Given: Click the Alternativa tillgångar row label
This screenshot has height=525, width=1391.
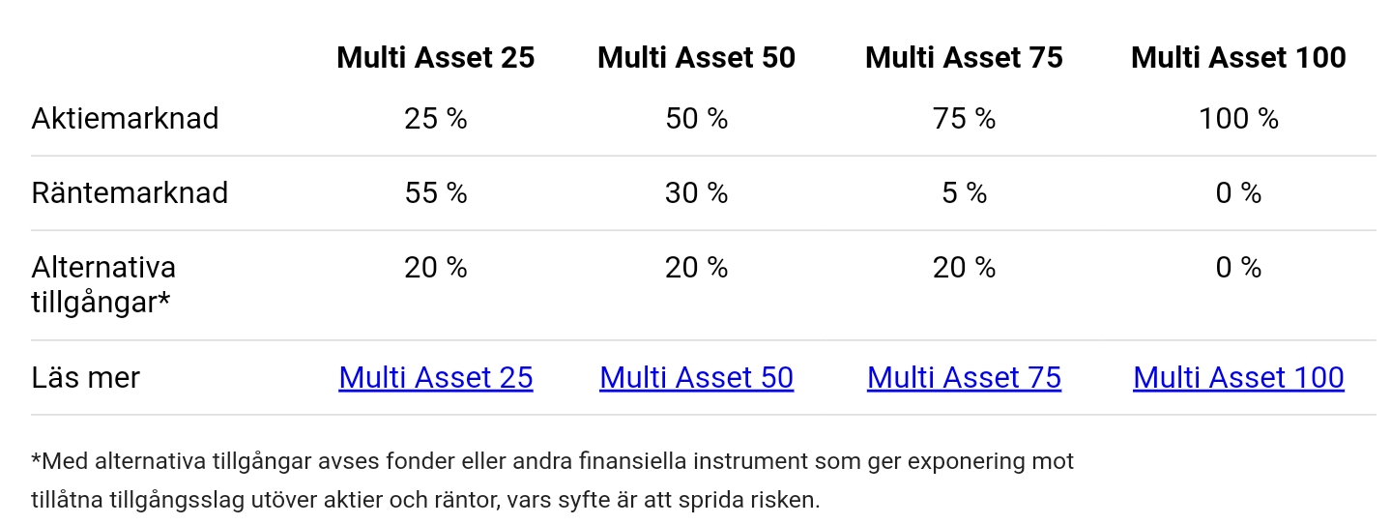Looking at the screenshot, I should pyautogui.click(x=102, y=284).
